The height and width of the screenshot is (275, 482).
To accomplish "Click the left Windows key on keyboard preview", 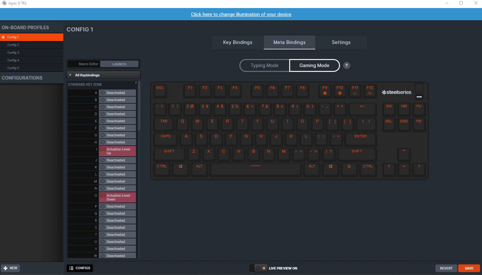I will click(x=181, y=169).
